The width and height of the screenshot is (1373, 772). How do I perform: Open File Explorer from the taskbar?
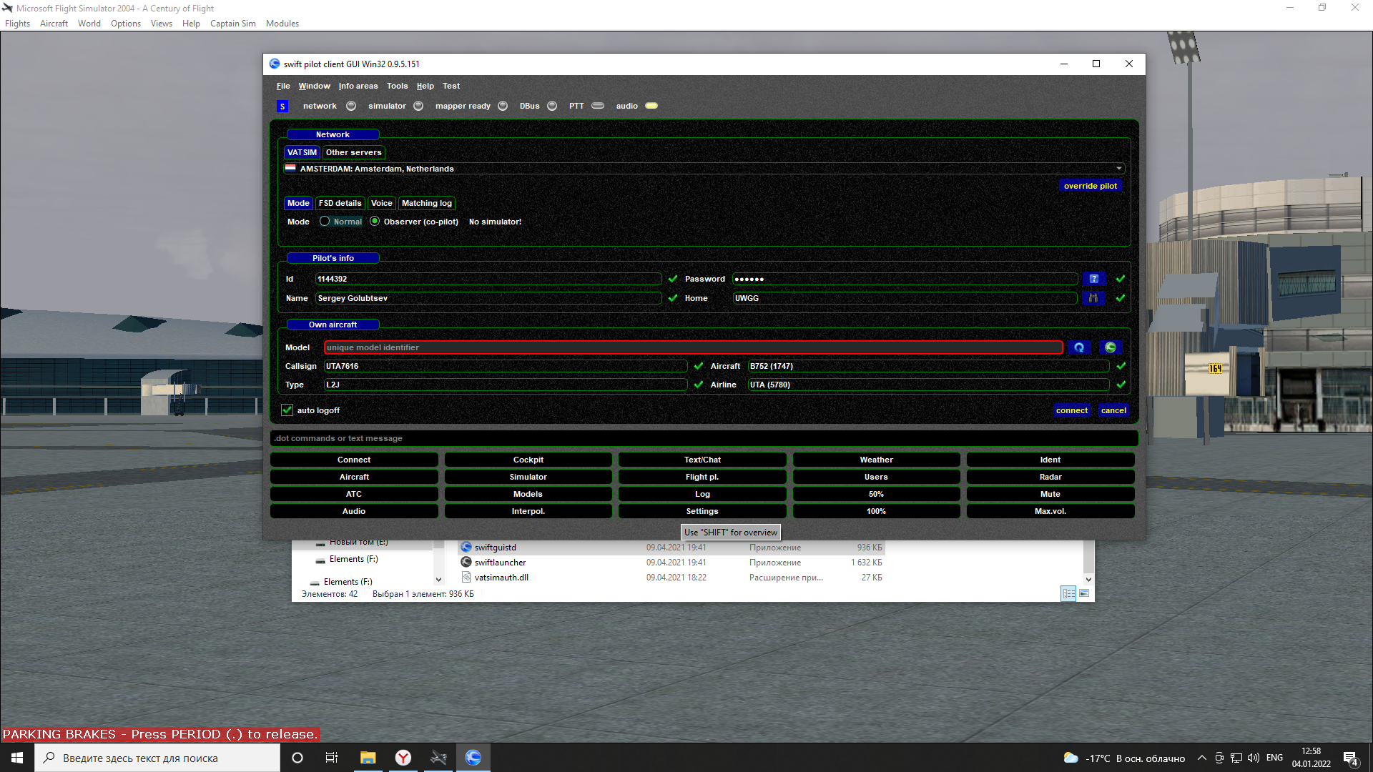pos(368,758)
